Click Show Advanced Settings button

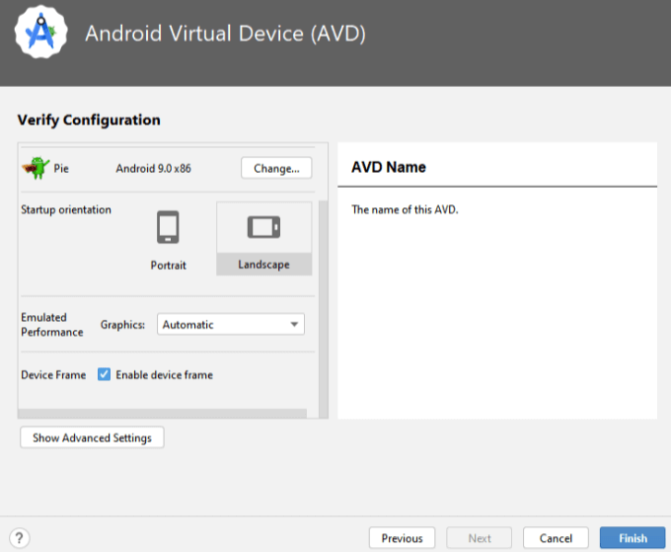[x=92, y=437]
